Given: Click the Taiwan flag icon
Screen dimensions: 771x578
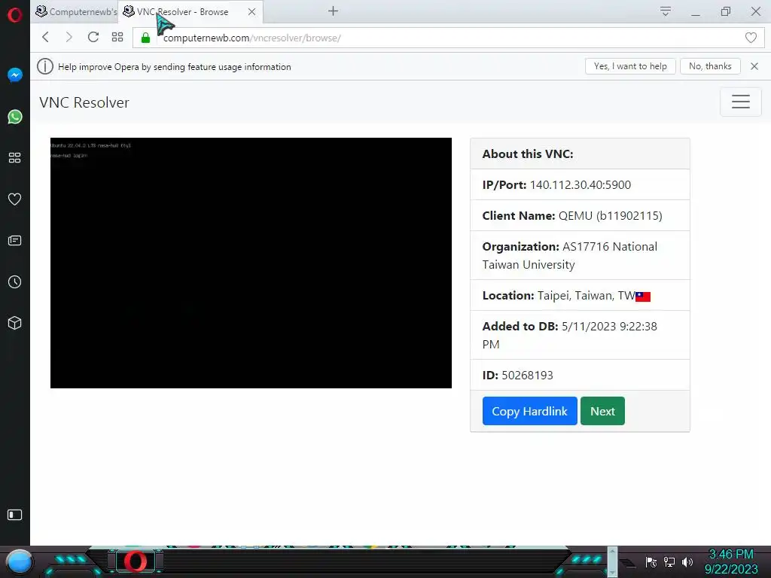Looking at the screenshot, I should coord(643,297).
